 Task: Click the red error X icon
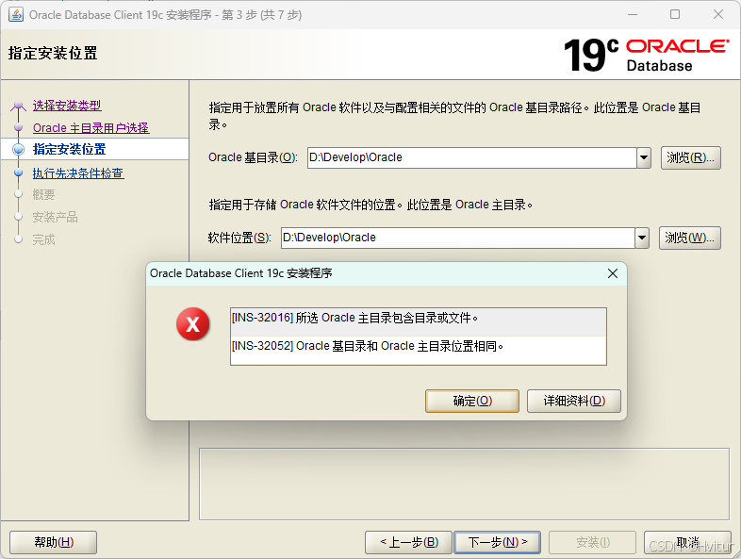click(193, 324)
